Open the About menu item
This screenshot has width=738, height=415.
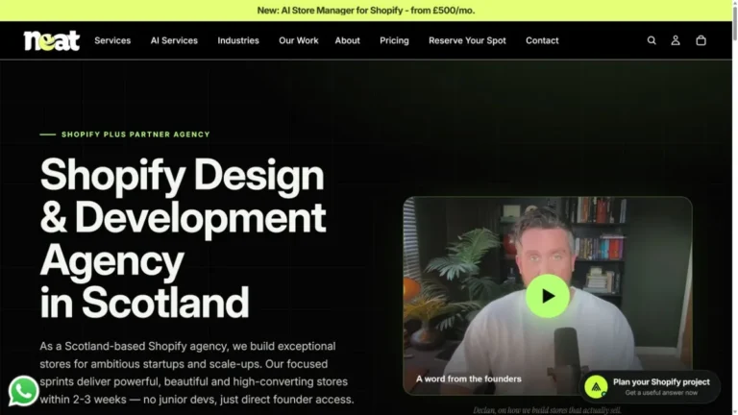[347, 40]
